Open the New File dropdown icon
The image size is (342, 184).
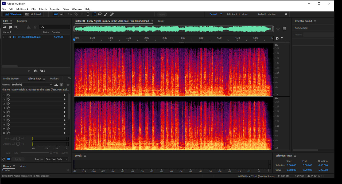[16, 27]
